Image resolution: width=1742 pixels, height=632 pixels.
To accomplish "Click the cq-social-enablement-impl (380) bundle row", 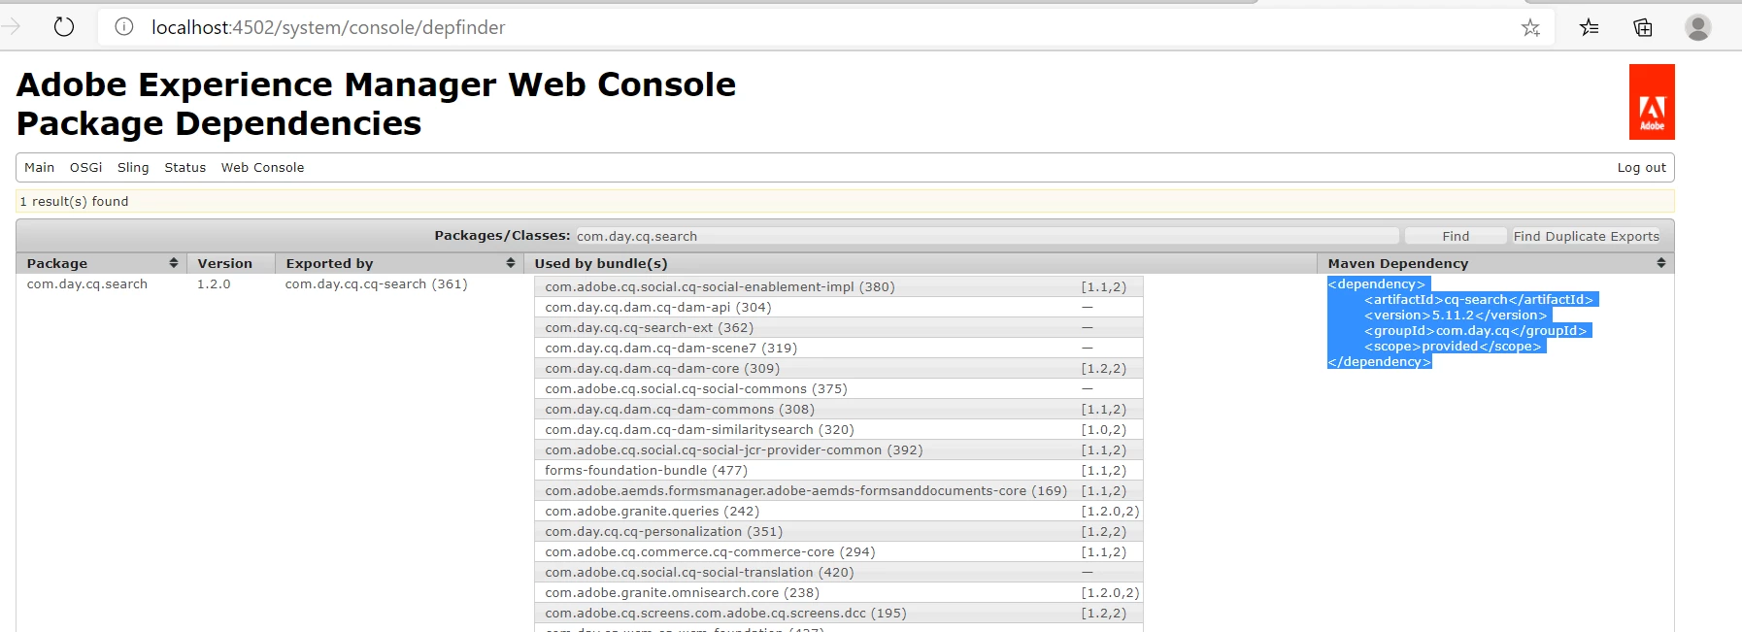I will point(839,286).
